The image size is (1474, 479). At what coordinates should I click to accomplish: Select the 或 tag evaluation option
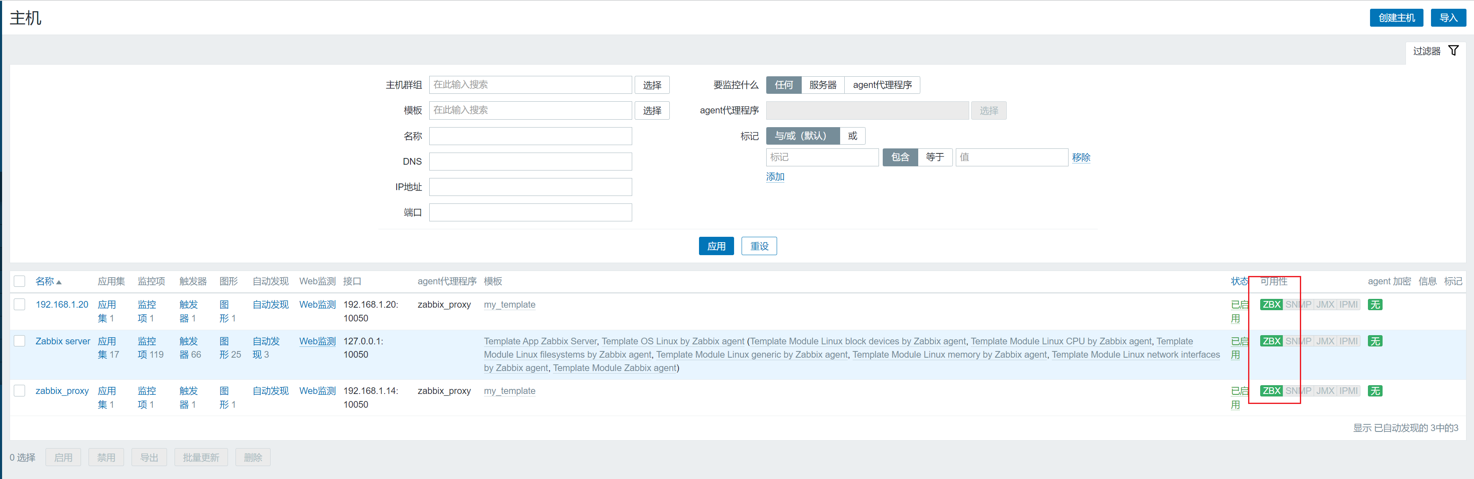(852, 136)
